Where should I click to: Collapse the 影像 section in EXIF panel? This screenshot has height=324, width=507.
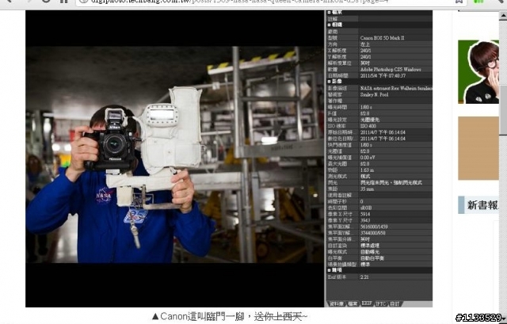(x=329, y=82)
